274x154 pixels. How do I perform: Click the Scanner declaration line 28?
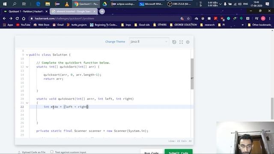click(92, 131)
